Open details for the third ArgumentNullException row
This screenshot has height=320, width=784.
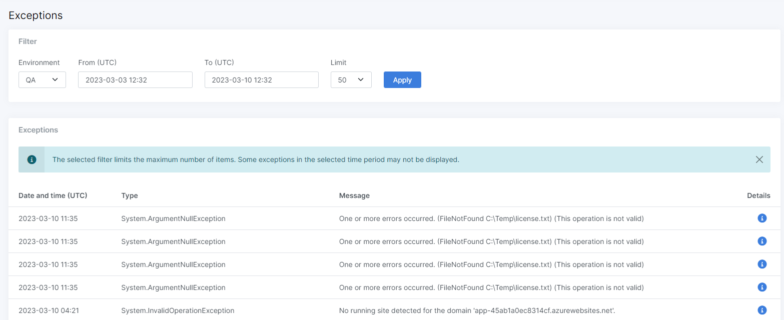[x=762, y=264]
